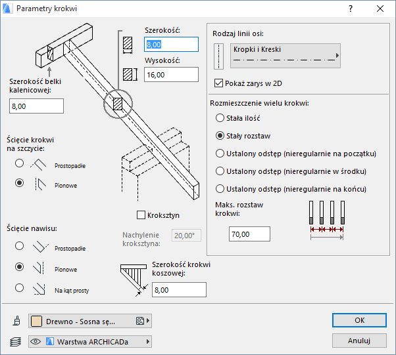Screen dimensions: 396x355
Task: Select Stały rozstaw radio button
Action: click(220, 136)
